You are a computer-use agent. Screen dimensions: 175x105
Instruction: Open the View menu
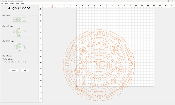click(17, 4)
